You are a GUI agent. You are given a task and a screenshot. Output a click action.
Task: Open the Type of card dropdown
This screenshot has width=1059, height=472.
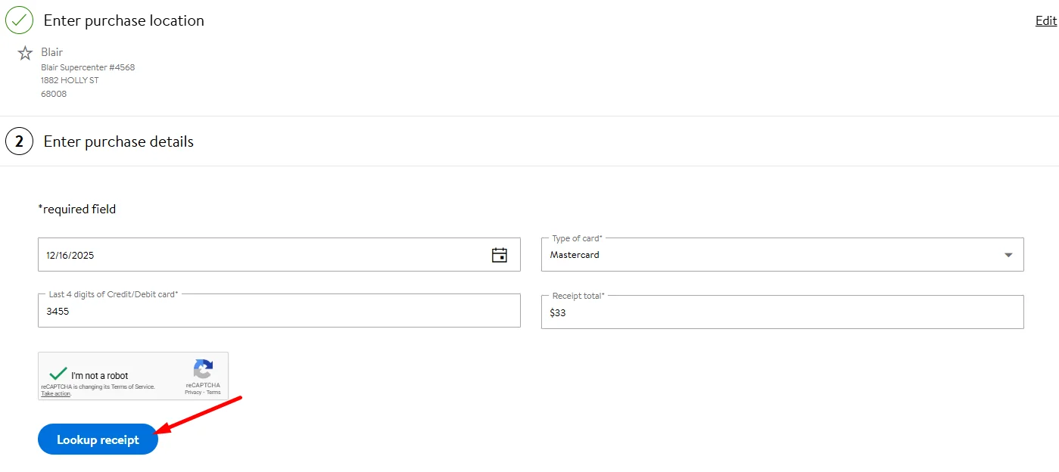(772, 255)
